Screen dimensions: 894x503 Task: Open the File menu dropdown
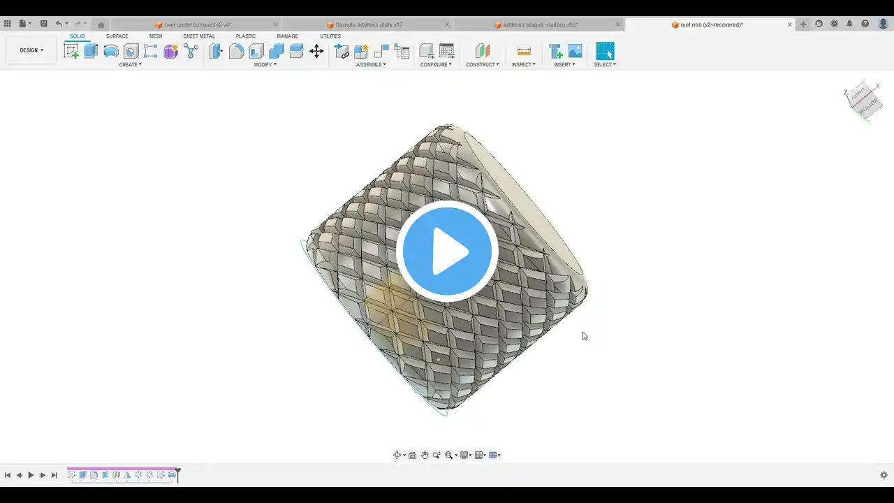tap(24, 24)
